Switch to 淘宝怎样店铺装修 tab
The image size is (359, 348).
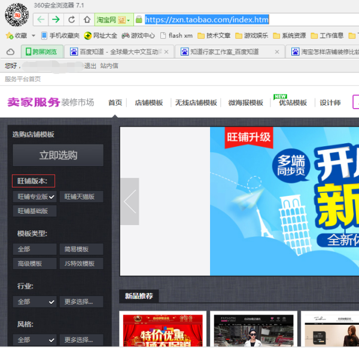pyautogui.click(x=323, y=52)
